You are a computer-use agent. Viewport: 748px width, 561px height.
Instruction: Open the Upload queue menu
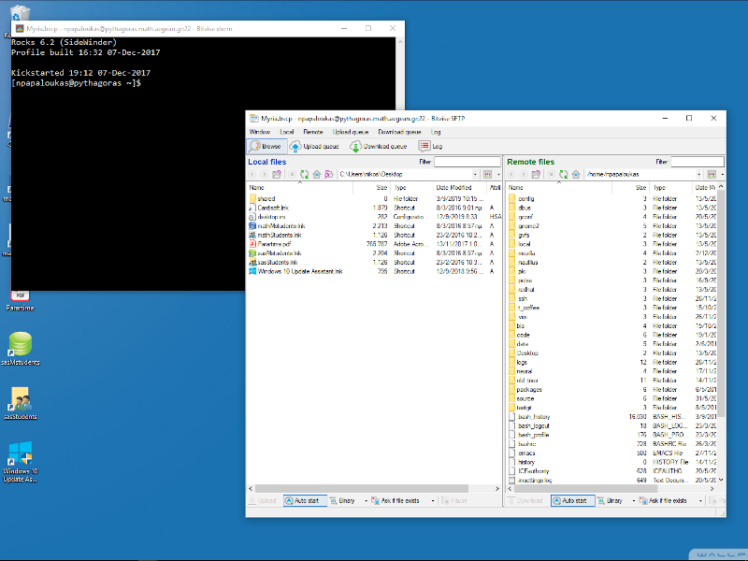[351, 132]
